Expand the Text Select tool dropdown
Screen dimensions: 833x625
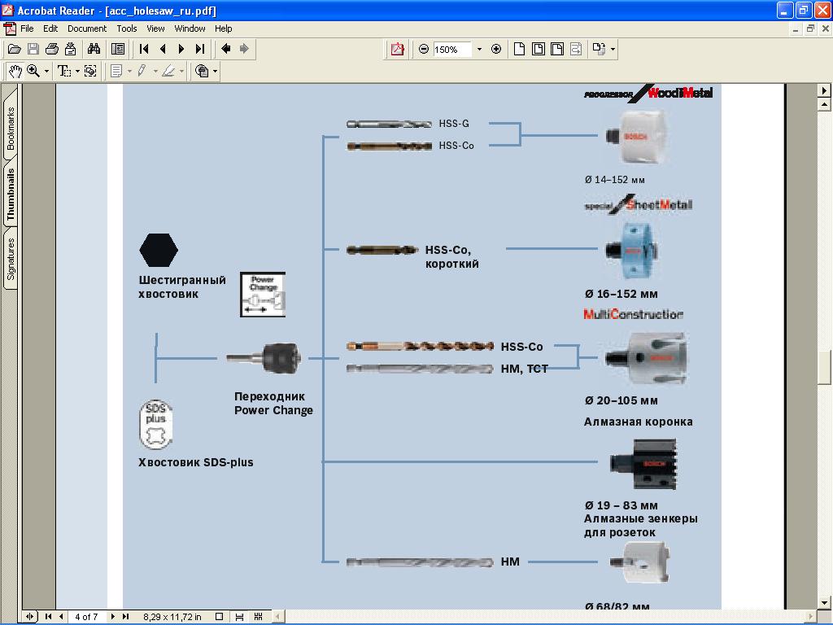point(77,72)
